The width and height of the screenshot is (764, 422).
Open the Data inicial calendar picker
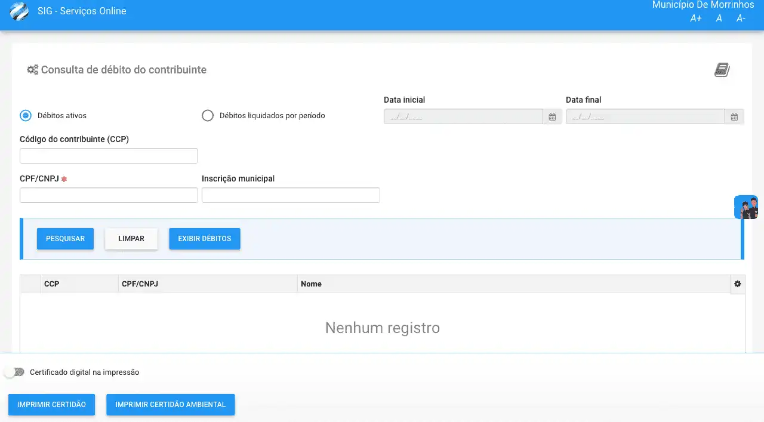click(552, 117)
